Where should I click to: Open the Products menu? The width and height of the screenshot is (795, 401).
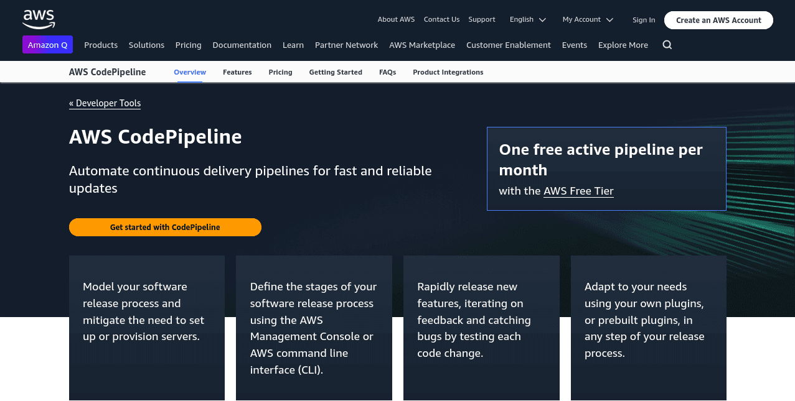[x=101, y=45]
